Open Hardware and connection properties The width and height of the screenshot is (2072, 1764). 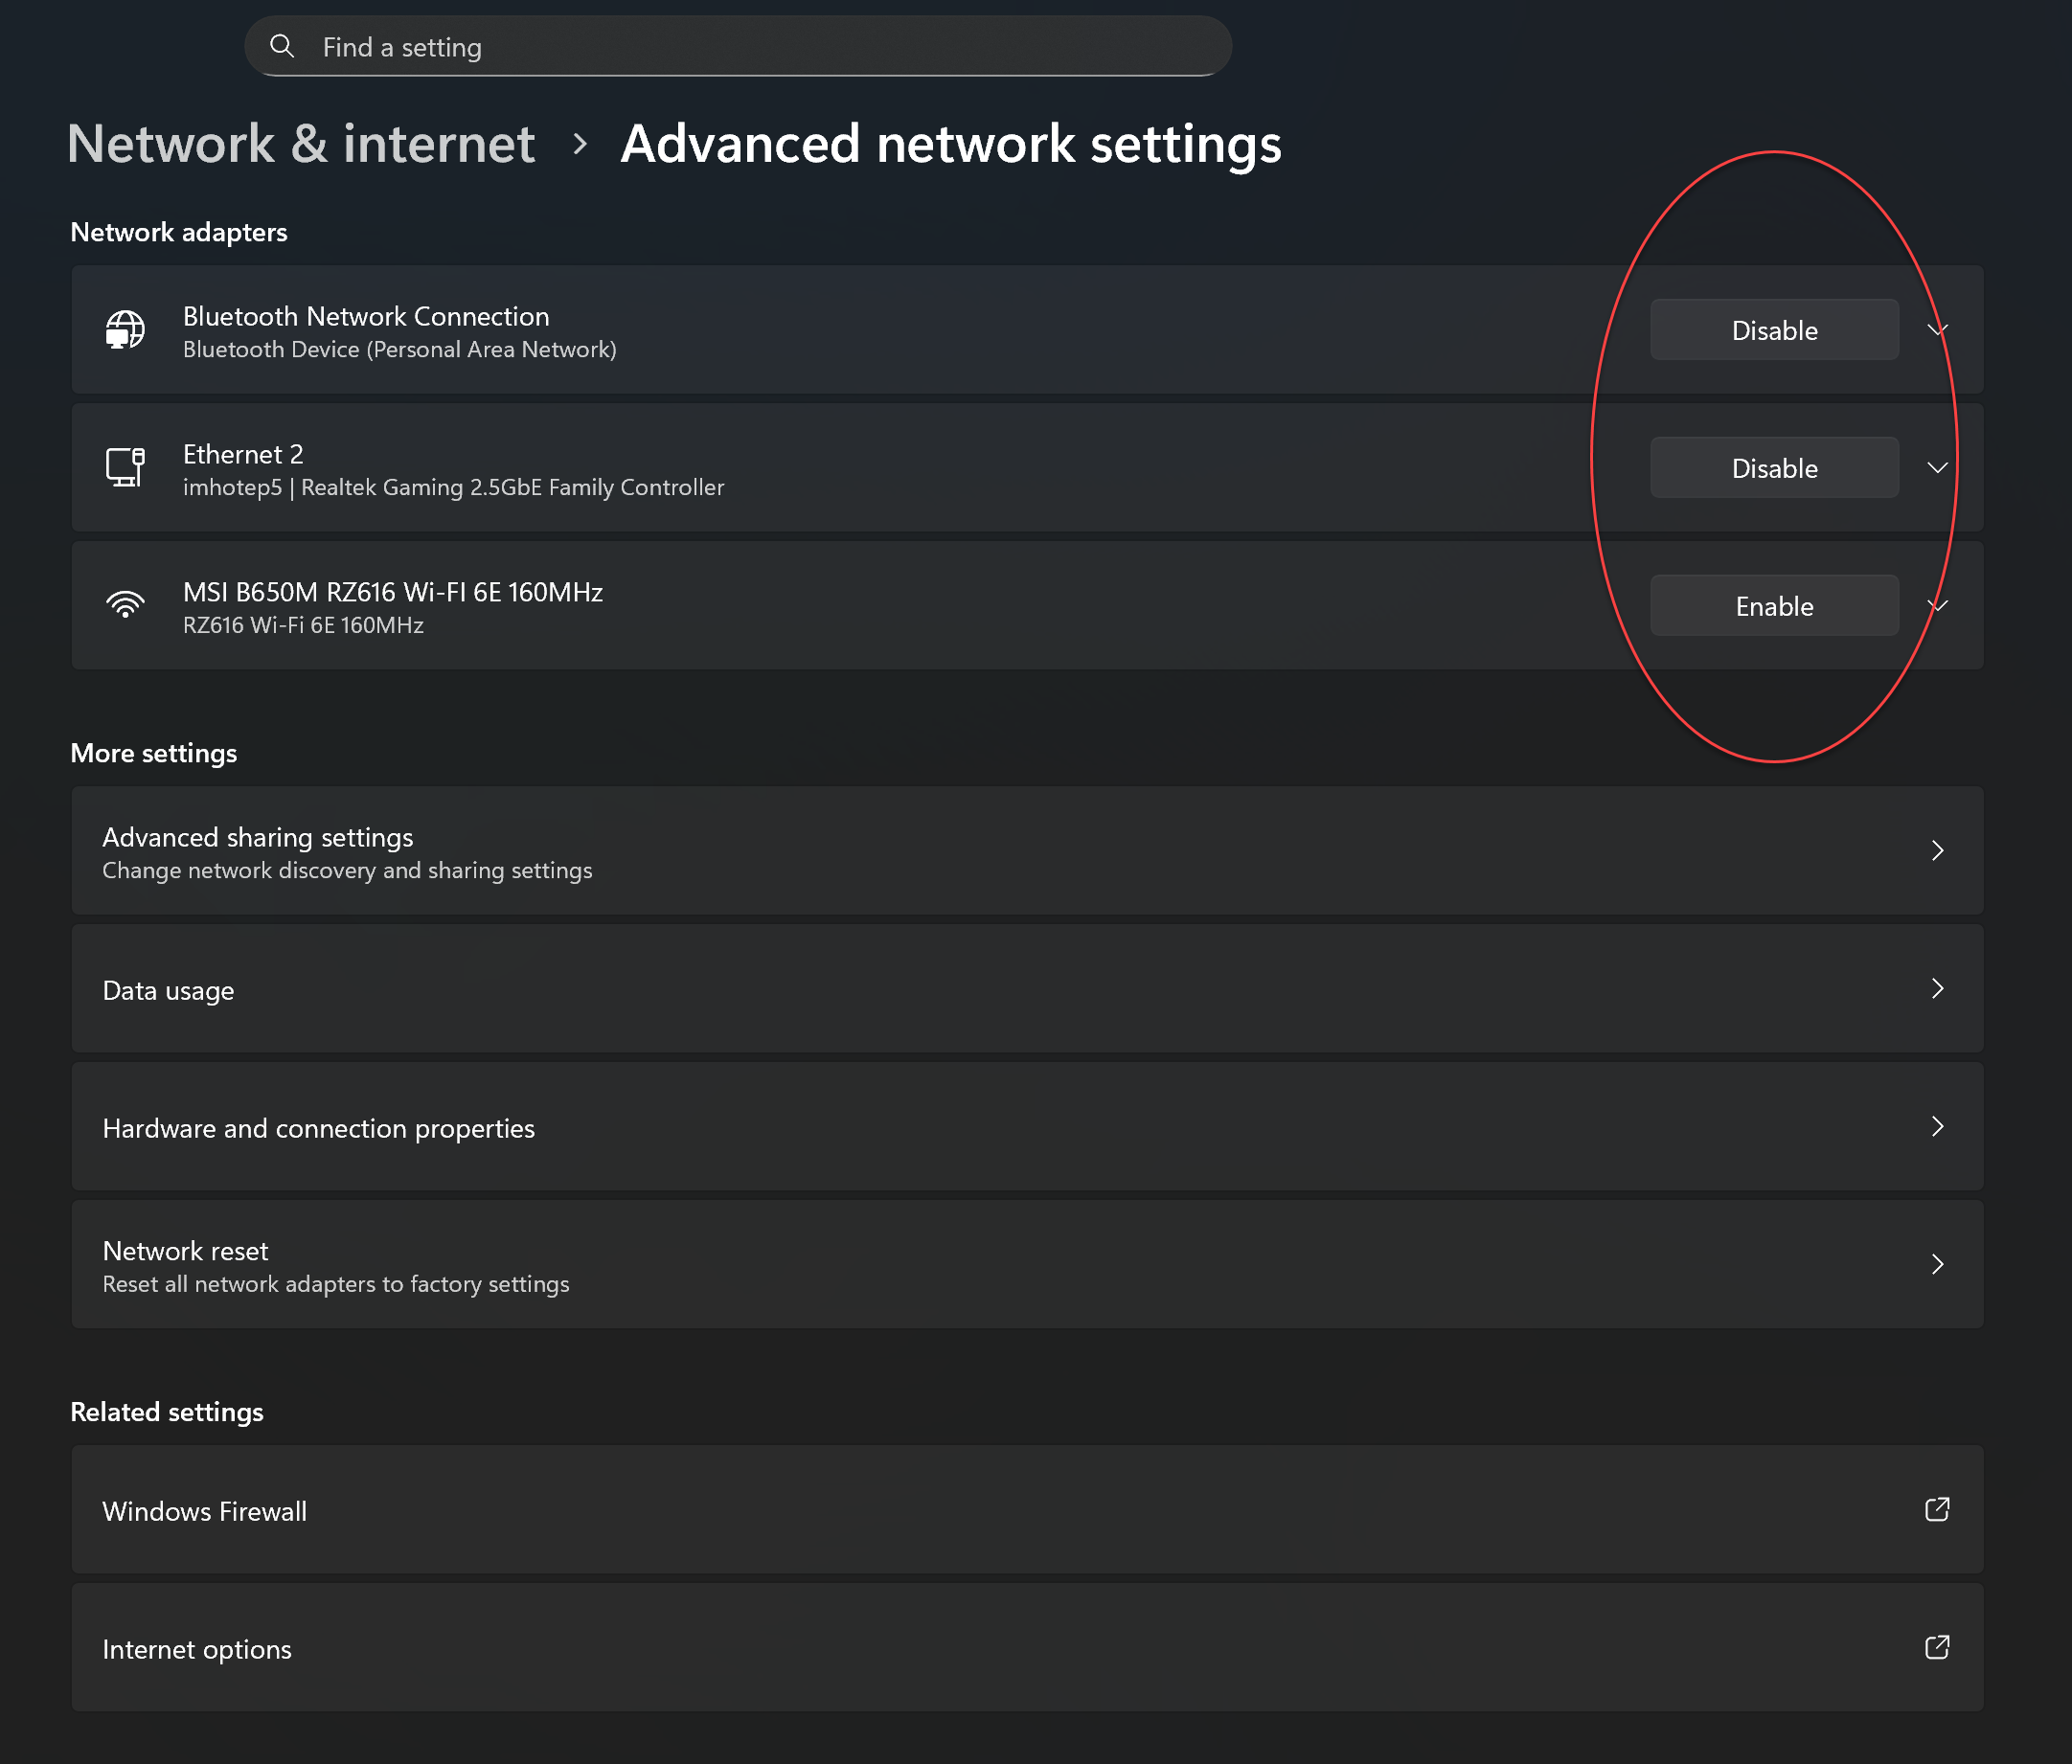318,1128
